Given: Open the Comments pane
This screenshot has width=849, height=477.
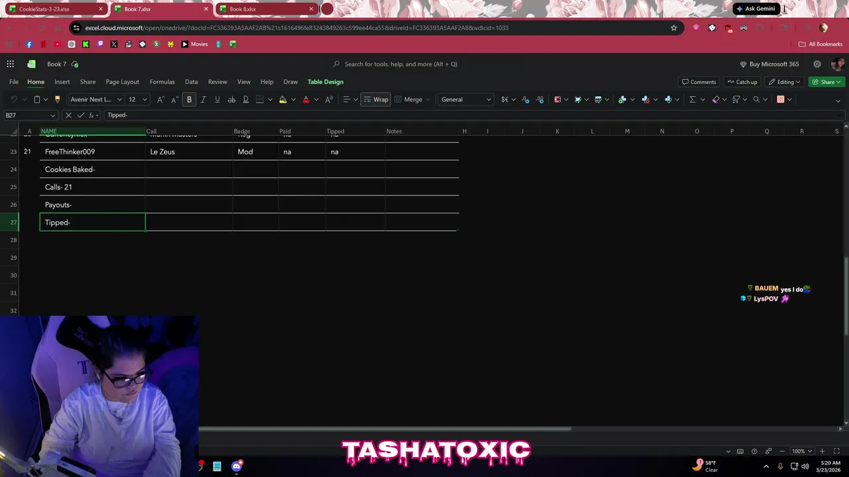Looking at the screenshot, I should (x=699, y=81).
